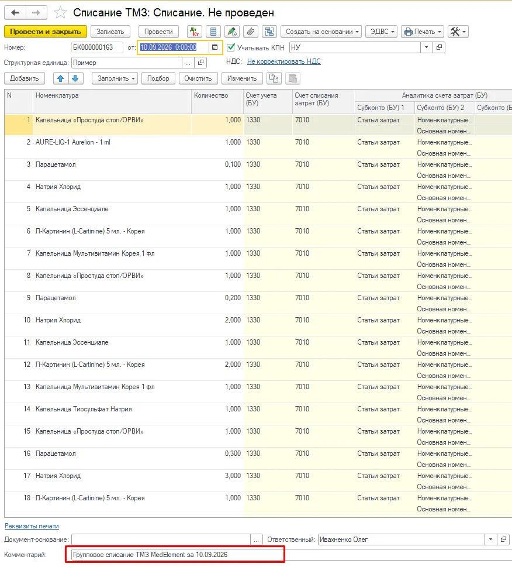Open the Заполнить menu
The width and height of the screenshot is (512, 567).
pos(115,78)
